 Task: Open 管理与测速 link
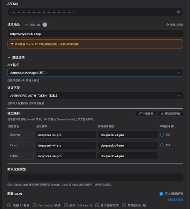tap(175, 25)
